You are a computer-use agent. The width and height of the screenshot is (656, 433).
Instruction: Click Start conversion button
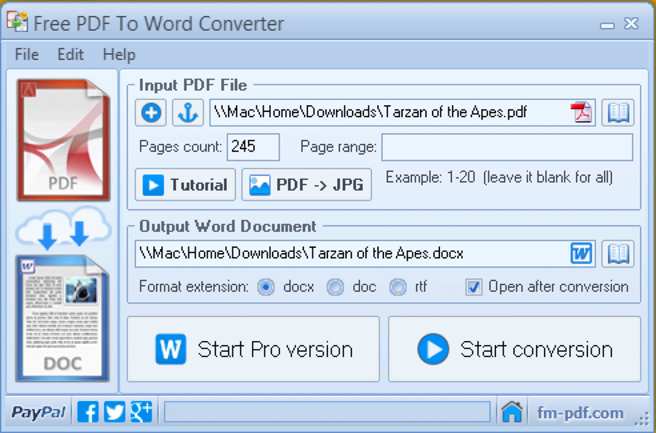[515, 349]
